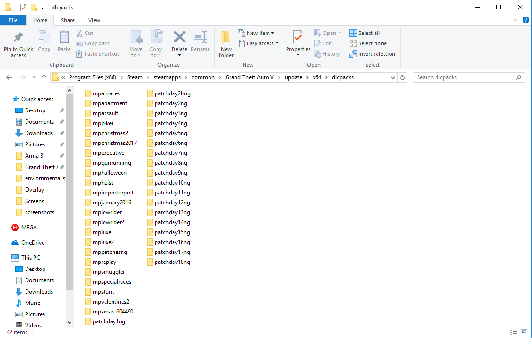This screenshot has height=338, width=532.
Task: Go up one folder level arrow
Action: (x=44, y=77)
